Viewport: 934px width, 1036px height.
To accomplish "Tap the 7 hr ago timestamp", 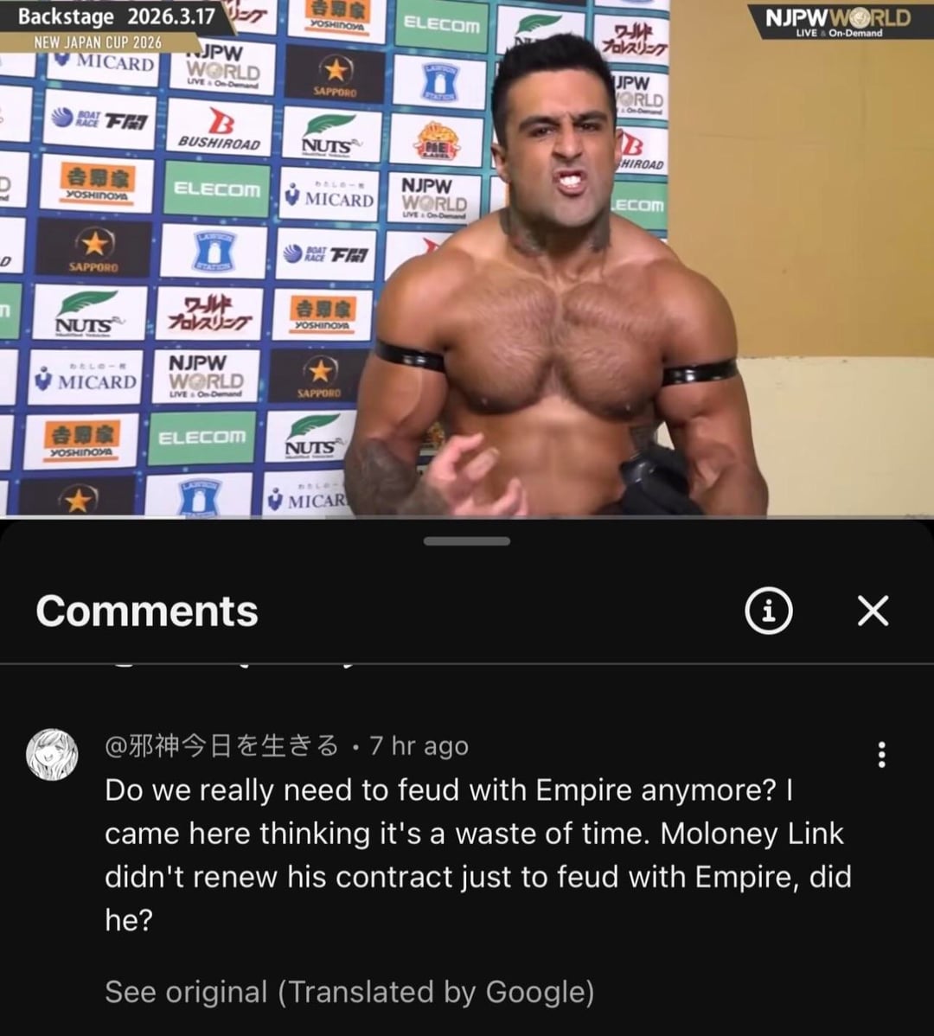I will coord(419,746).
